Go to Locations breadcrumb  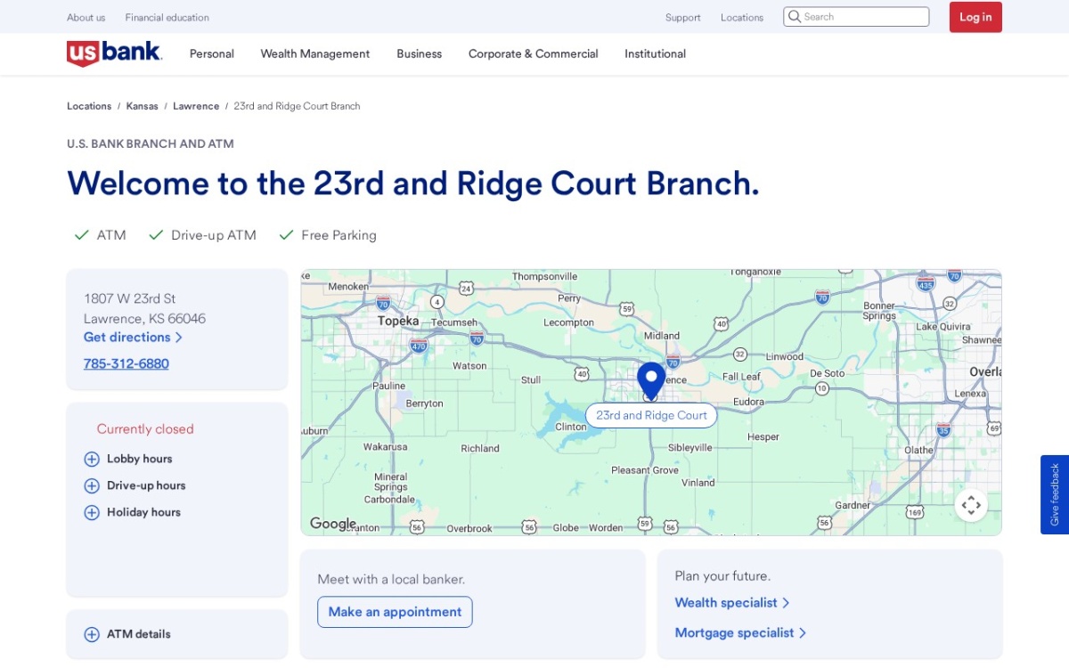click(89, 106)
